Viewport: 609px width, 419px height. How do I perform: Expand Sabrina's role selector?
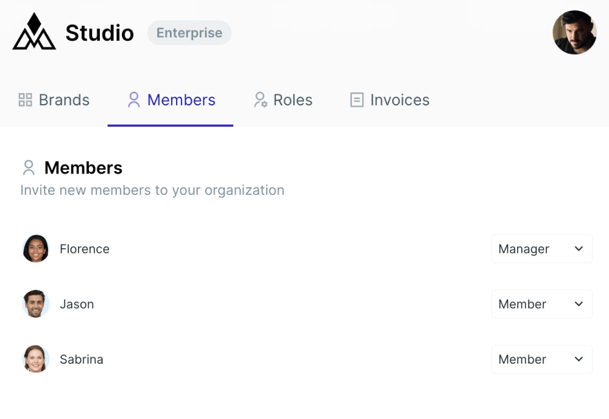(x=541, y=359)
